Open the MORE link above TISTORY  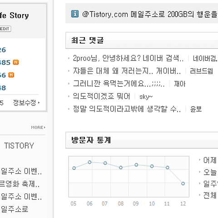38,128
